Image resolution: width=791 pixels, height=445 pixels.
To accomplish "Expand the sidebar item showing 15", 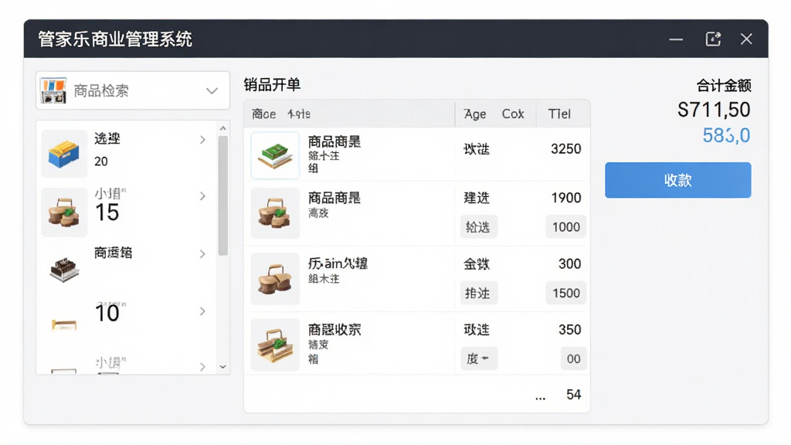I will click(202, 195).
